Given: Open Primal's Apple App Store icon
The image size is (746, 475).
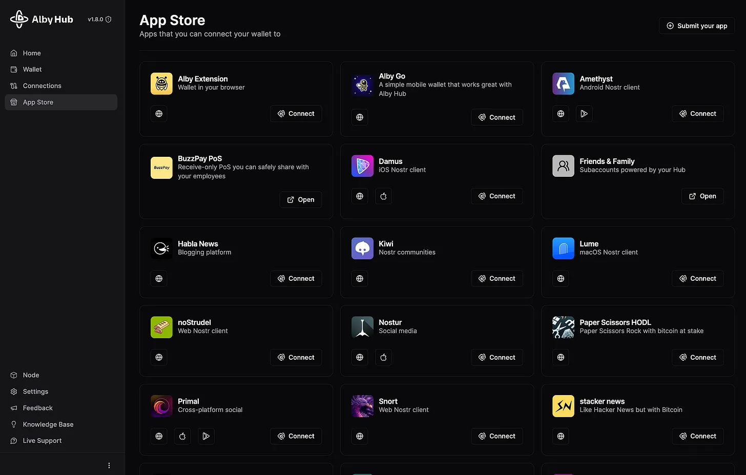Looking at the screenshot, I should pos(182,436).
